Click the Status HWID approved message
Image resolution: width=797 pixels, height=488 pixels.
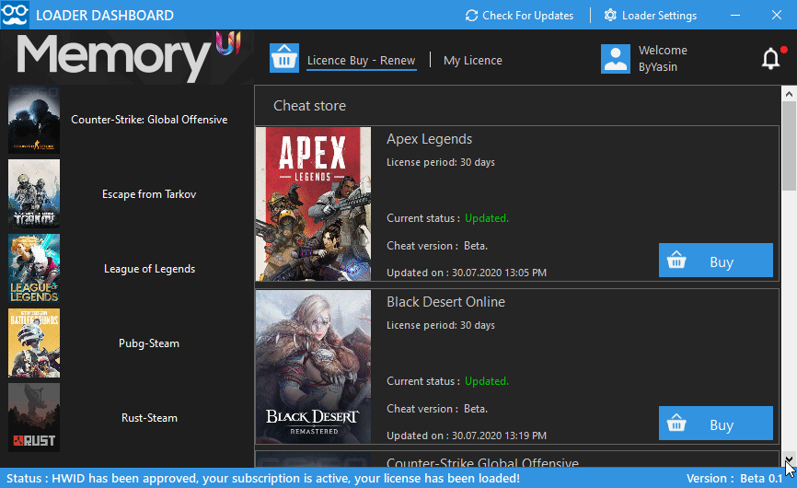263,479
